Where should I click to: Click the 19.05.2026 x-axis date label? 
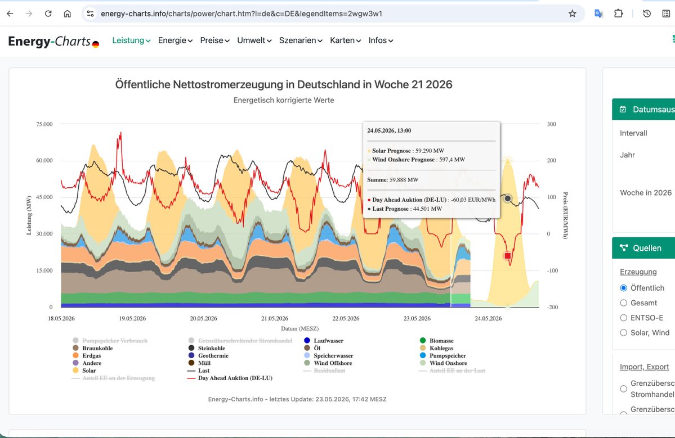pyautogui.click(x=132, y=318)
